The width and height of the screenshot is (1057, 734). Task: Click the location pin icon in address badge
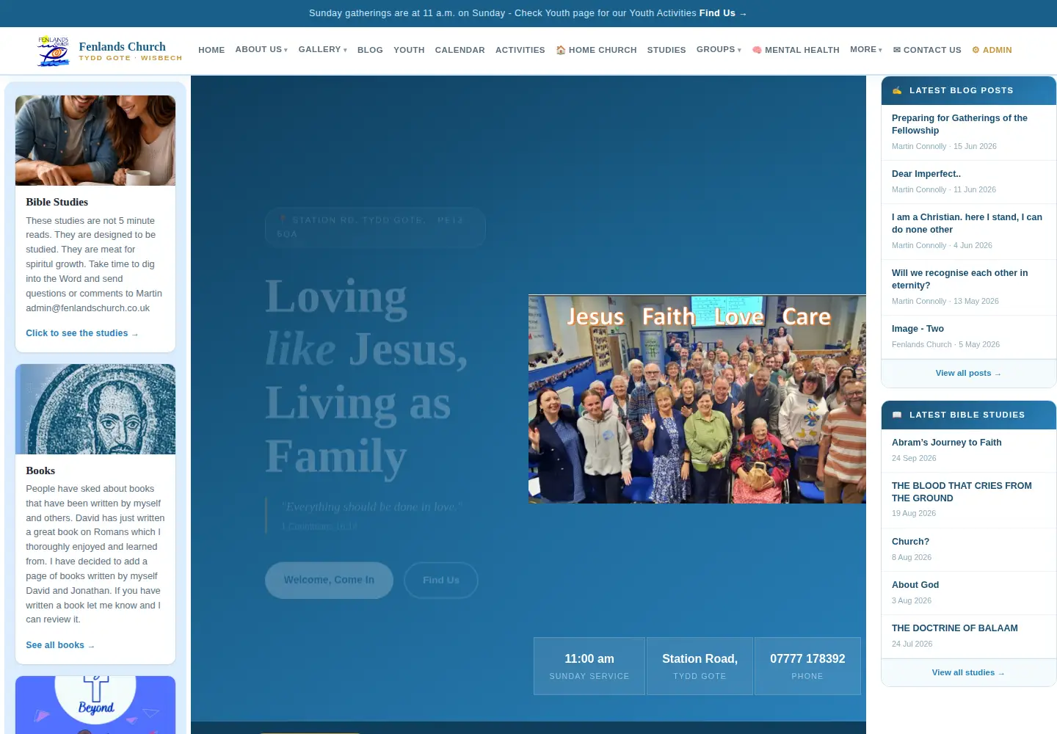coord(283,219)
